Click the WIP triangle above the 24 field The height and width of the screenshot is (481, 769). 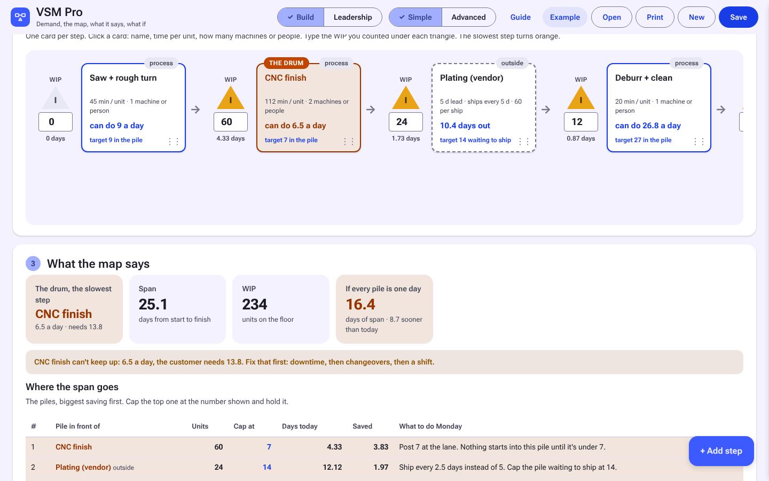coord(406,98)
